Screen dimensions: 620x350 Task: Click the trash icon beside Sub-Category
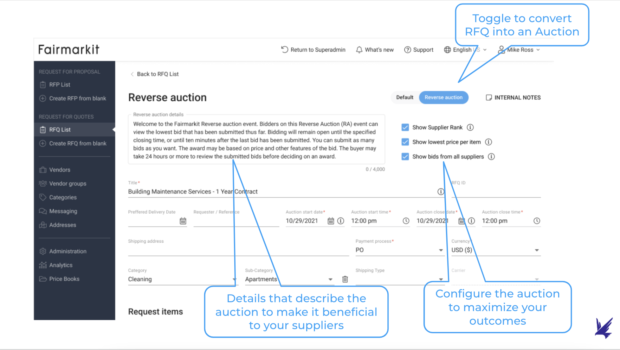345,279
